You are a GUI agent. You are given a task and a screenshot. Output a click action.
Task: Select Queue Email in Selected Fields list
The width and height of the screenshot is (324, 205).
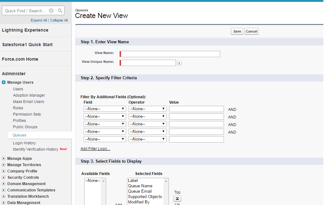[x=140, y=191]
